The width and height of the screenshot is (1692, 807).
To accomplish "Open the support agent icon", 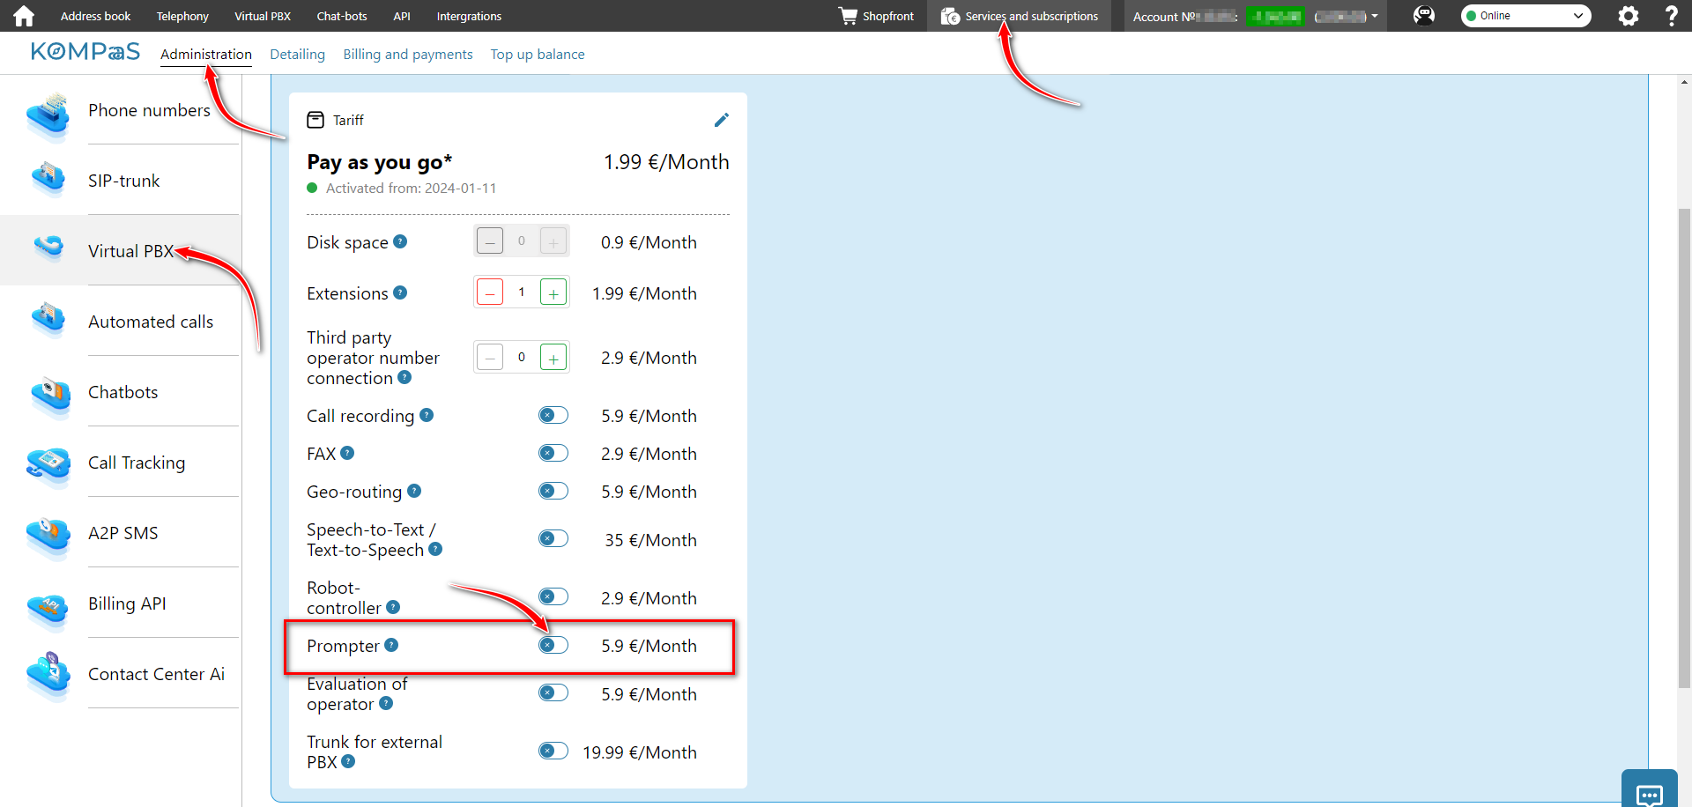I will (1423, 16).
